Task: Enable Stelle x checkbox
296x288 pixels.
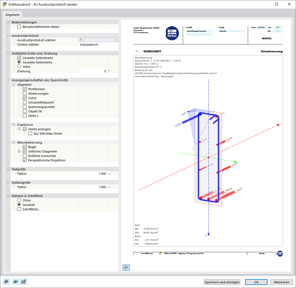Action: pos(25,116)
